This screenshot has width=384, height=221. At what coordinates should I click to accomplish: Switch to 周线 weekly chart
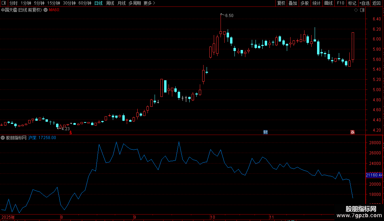coord(110,3)
